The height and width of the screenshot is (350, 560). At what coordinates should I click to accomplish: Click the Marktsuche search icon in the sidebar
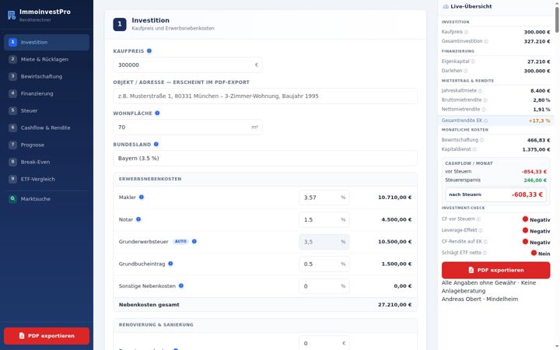[12, 198]
